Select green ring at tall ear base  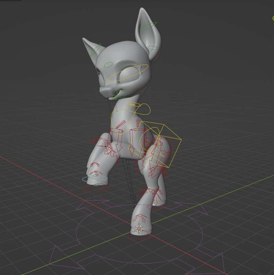coord(152,47)
